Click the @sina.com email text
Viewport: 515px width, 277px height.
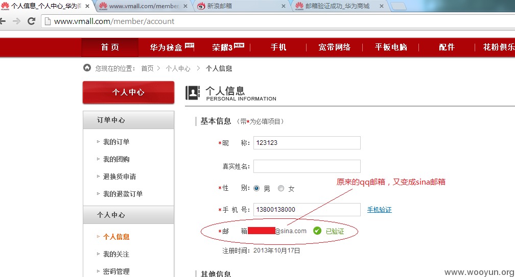tap(291, 231)
